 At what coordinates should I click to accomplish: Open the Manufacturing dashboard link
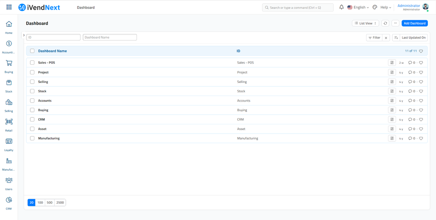click(x=49, y=138)
